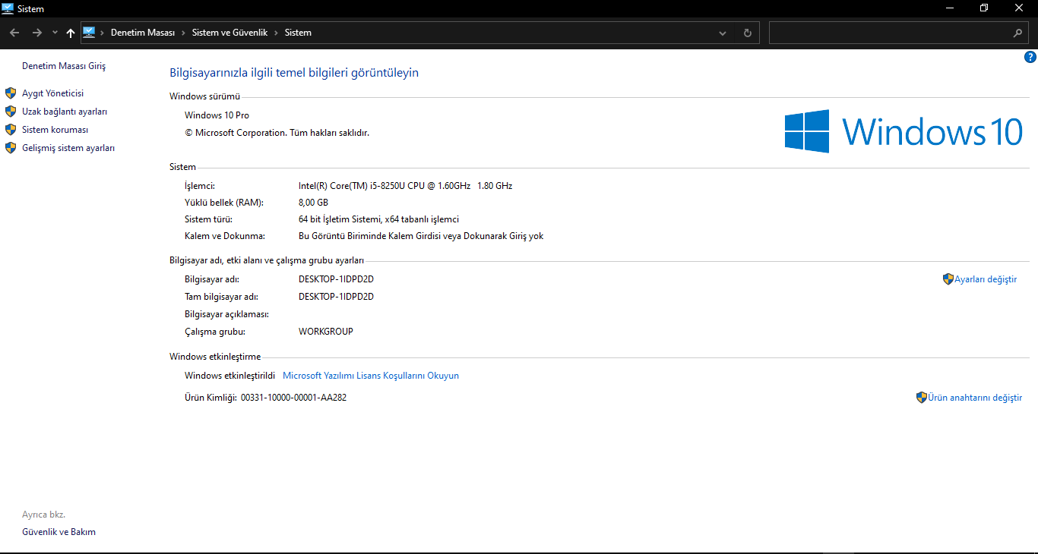
Task: Click shield icon beside Uzak bağlantı ayarları
Action: 11,112
